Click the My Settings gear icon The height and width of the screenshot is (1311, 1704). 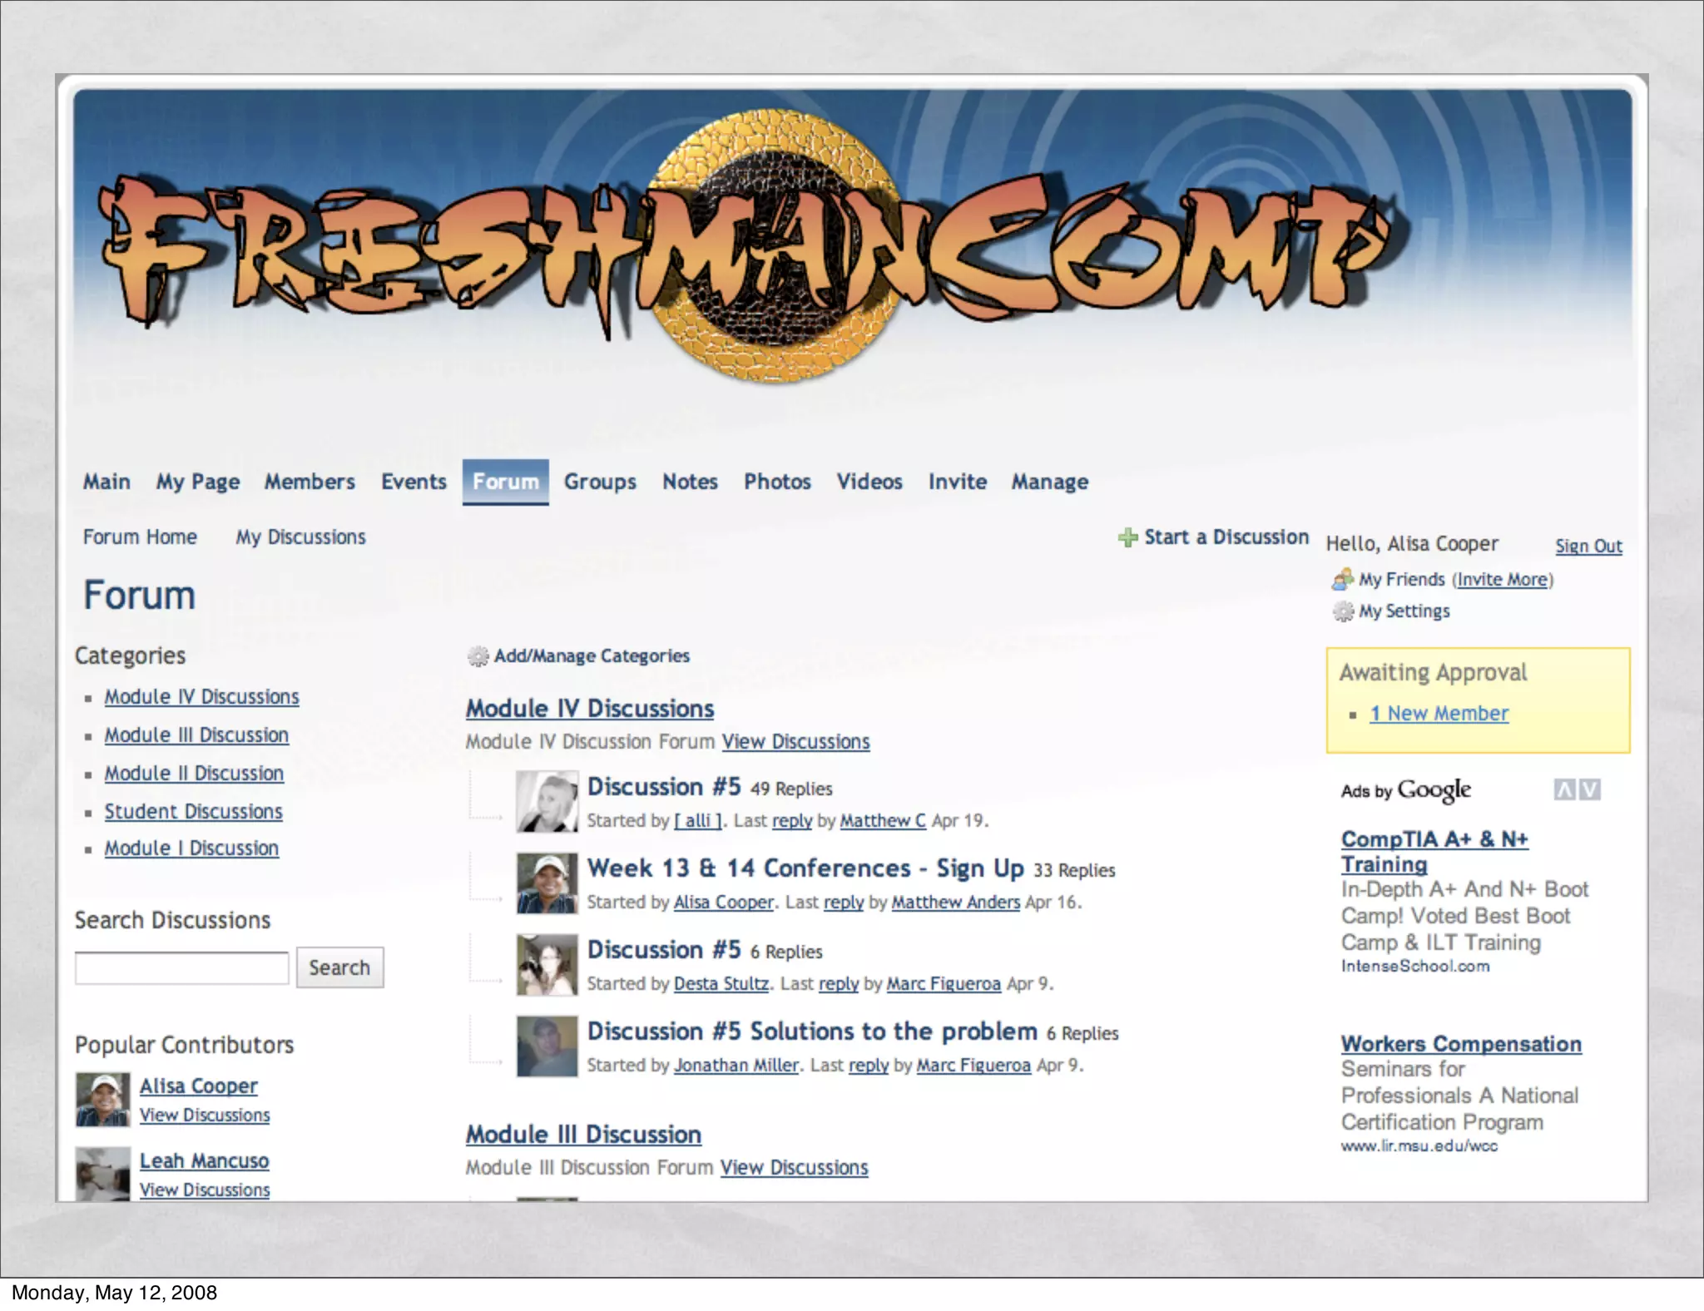(1342, 611)
